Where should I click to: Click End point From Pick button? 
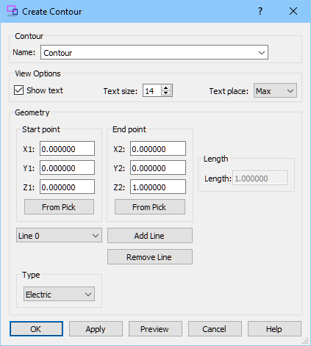[x=150, y=207]
